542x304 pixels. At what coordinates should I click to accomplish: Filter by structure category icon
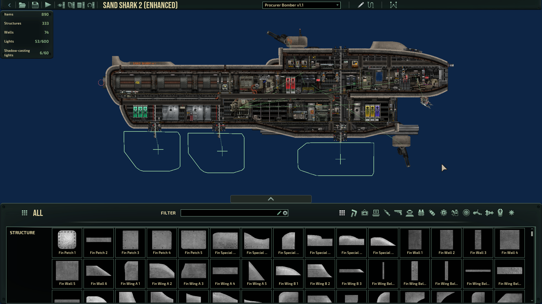pyautogui.click(x=353, y=213)
